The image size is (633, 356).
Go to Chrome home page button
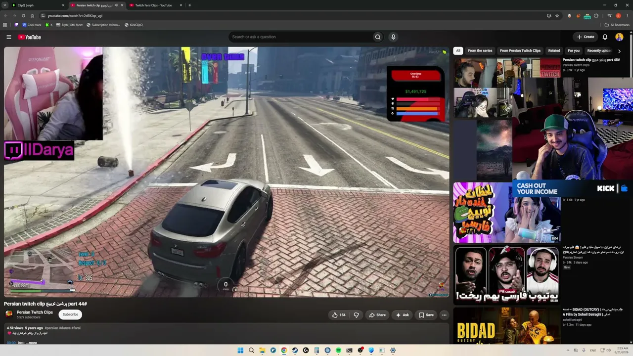[32, 16]
